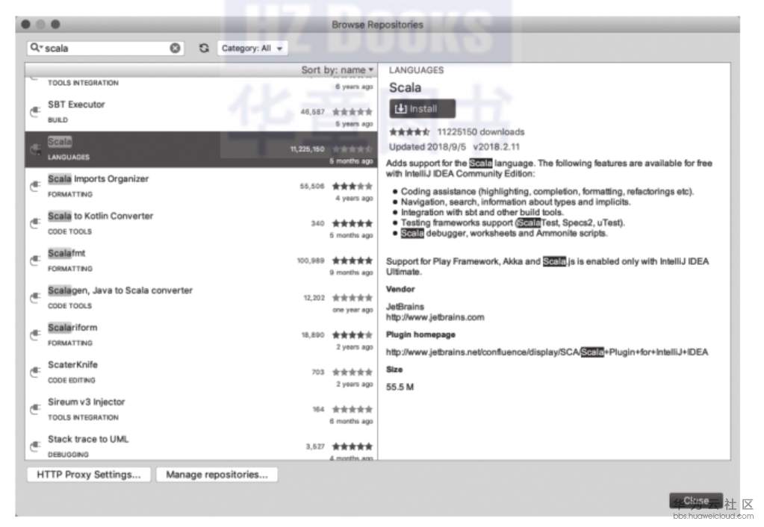Click the Scalagen converter plugin icon
The height and width of the screenshot is (527, 764).
[x=35, y=298]
